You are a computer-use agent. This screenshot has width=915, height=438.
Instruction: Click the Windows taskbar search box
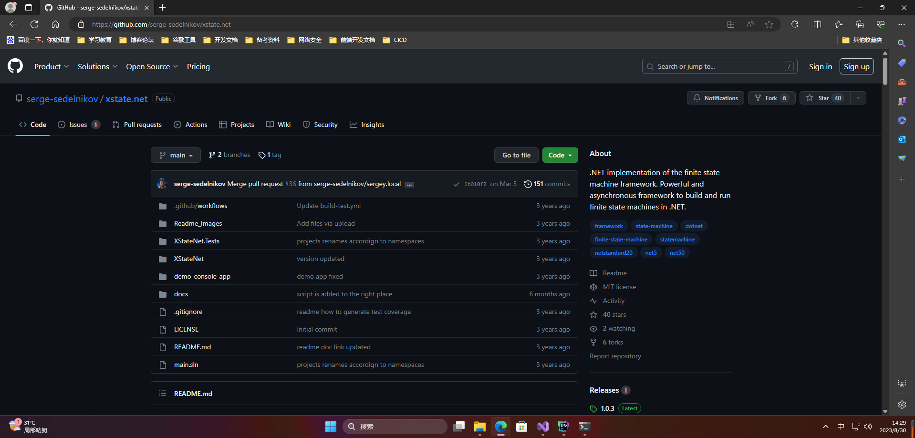[395, 427]
